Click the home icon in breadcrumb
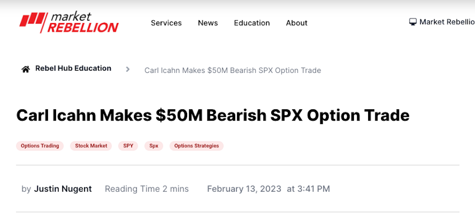Image resolution: width=475 pixels, height=220 pixels. pyautogui.click(x=26, y=69)
